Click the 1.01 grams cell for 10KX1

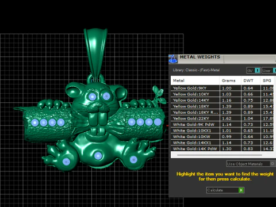(x=230, y=131)
